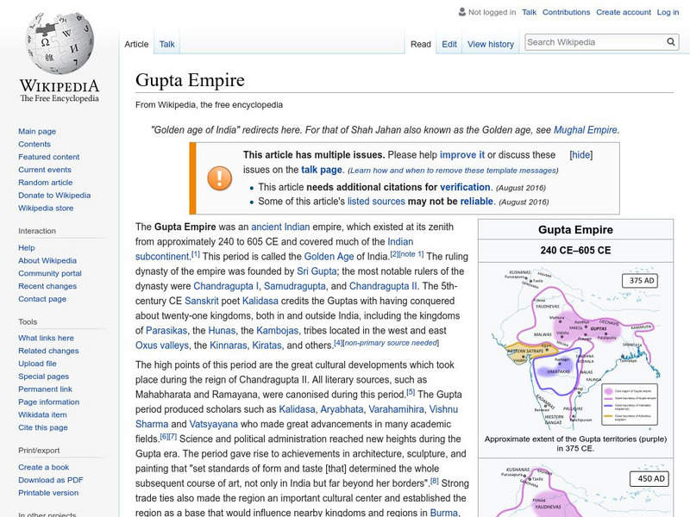Image resolution: width=690 pixels, height=517 pixels.
Task: Follow the 'ancient Indian' link
Action: [280, 227]
